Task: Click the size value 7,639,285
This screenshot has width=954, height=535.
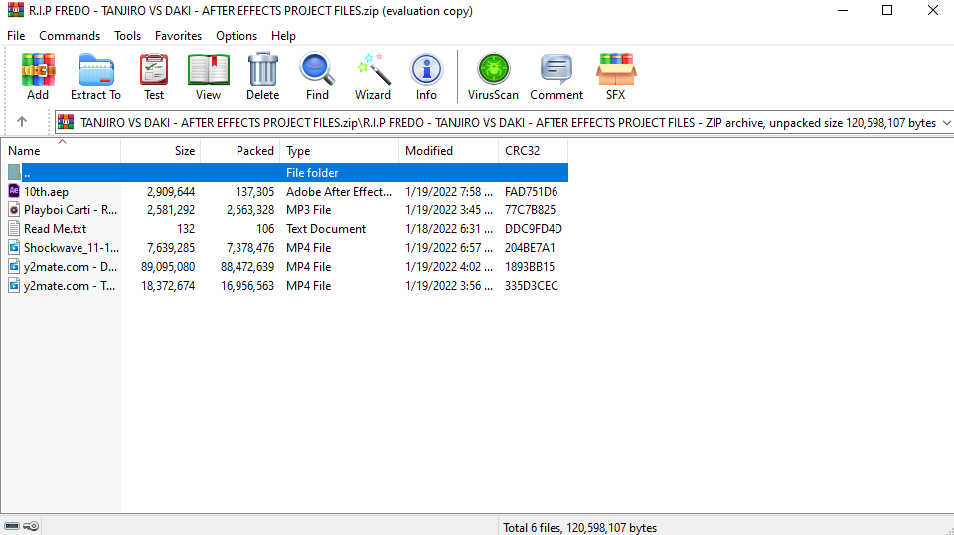Action: click(x=171, y=247)
